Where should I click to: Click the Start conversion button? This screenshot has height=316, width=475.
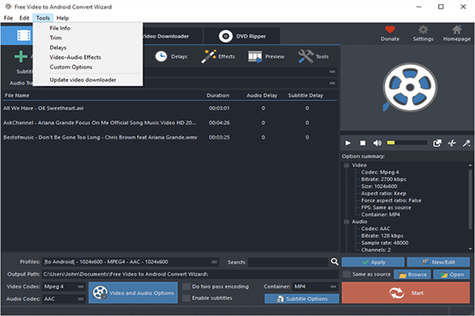(406, 292)
